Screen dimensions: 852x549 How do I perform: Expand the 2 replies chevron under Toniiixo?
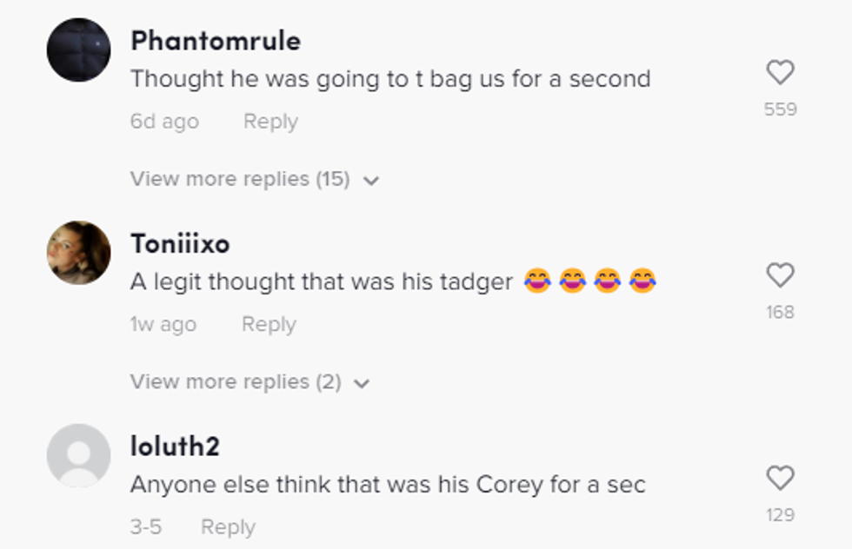click(x=363, y=383)
